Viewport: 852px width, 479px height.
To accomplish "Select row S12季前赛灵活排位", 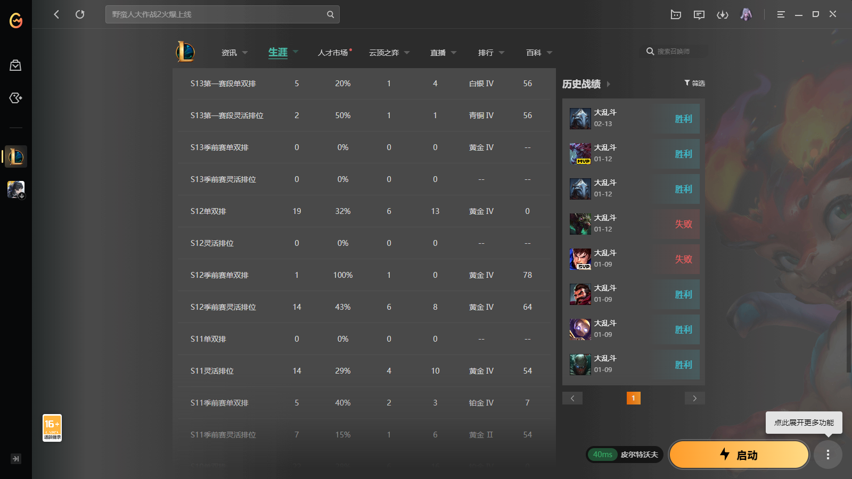I will (x=364, y=307).
